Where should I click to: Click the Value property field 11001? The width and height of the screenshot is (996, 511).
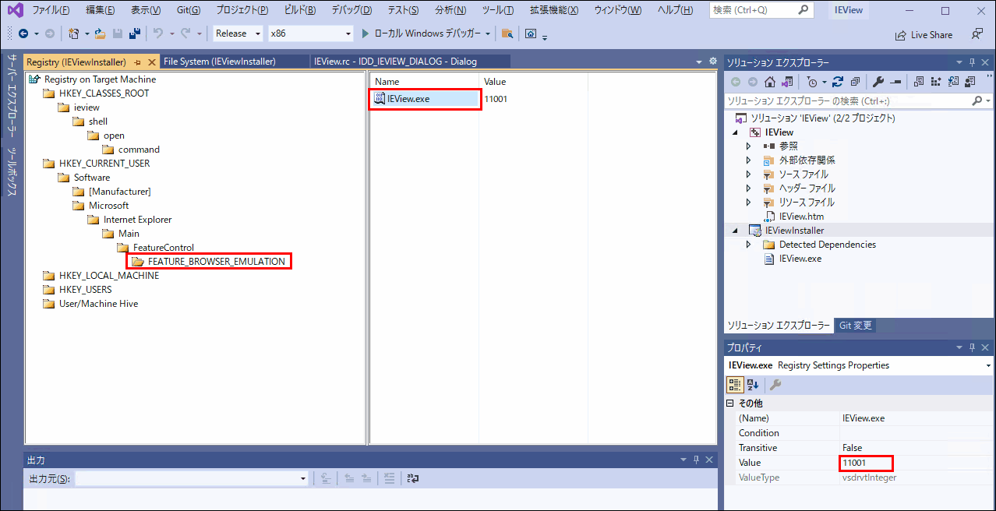pos(915,463)
